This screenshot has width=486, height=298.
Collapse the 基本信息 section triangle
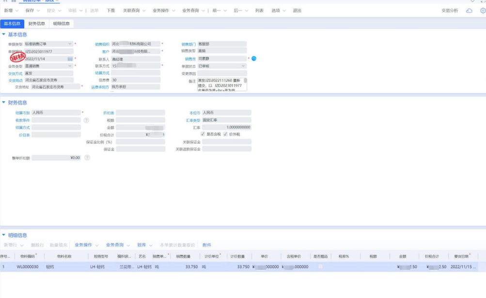(x=4, y=34)
